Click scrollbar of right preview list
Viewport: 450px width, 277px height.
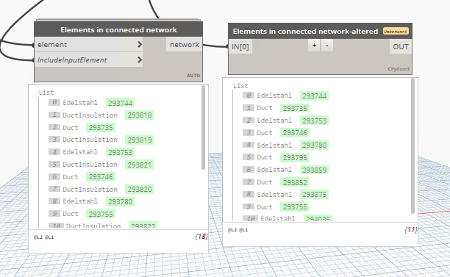[x=413, y=146]
